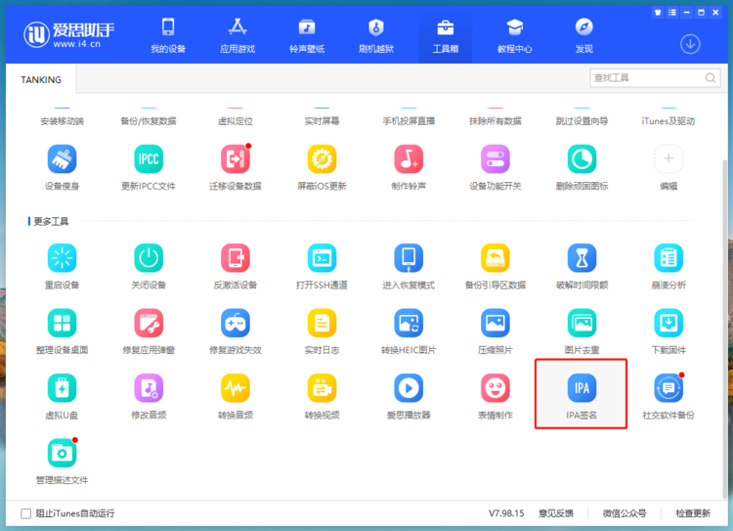The image size is (733, 531).
Task: Open 迁移设备数据 tool
Action: 236,159
